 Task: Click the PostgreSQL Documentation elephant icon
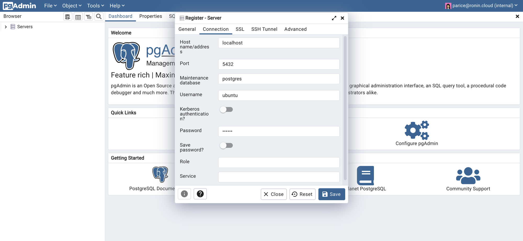click(x=160, y=174)
